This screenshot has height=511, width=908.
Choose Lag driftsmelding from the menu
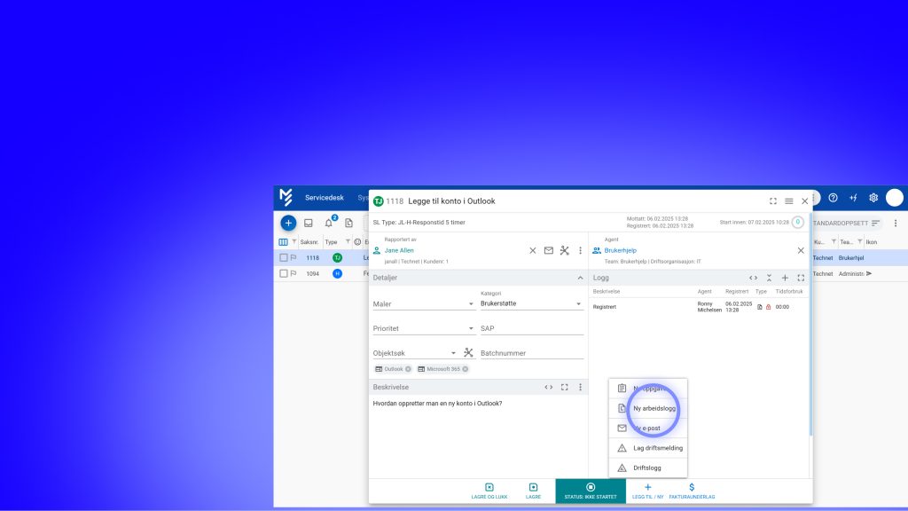[648, 448]
